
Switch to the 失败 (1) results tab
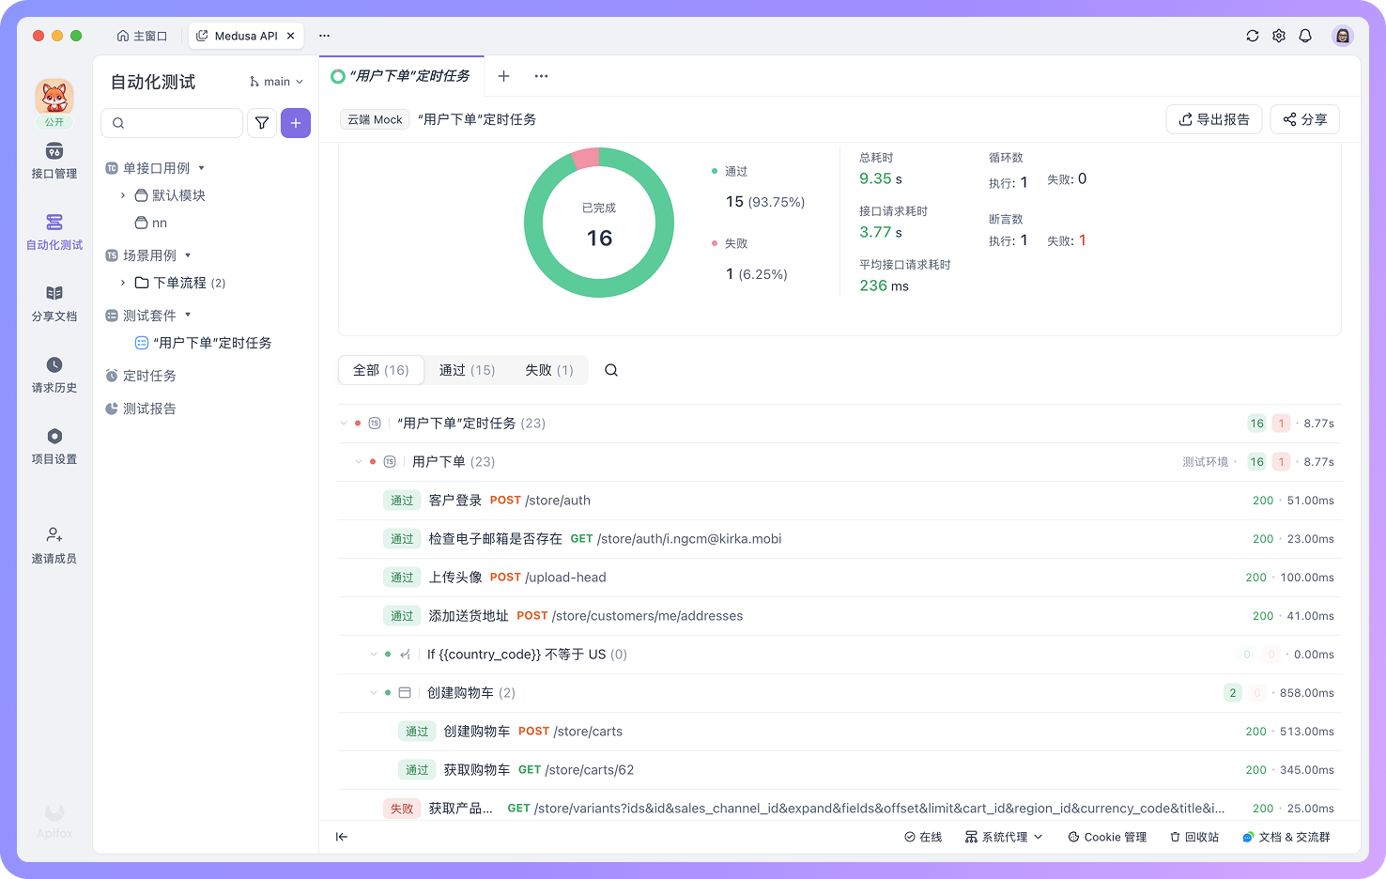pos(548,370)
